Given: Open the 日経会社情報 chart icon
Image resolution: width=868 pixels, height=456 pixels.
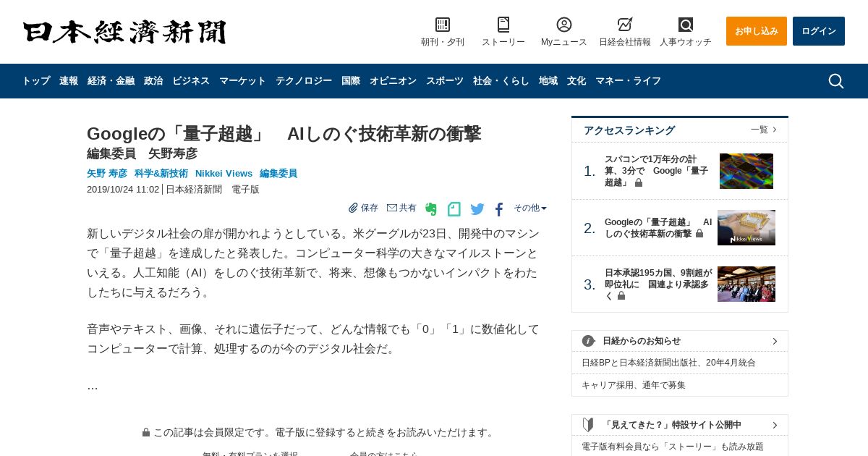Looking at the screenshot, I should tap(625, 25).
